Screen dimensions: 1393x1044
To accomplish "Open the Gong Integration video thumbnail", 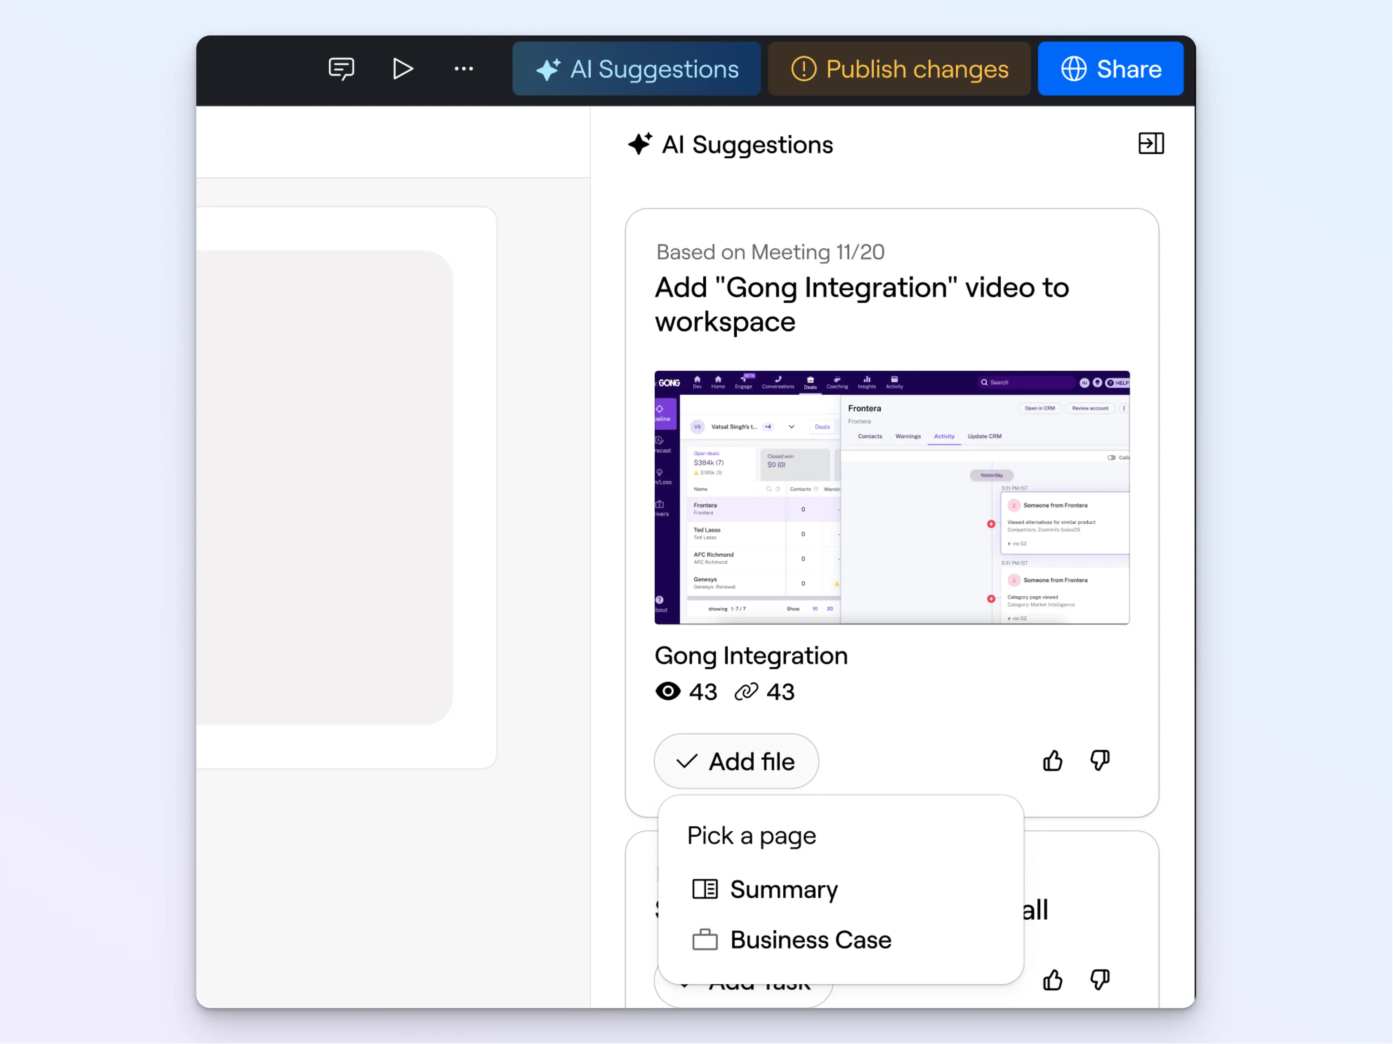I will pos(891,497).
